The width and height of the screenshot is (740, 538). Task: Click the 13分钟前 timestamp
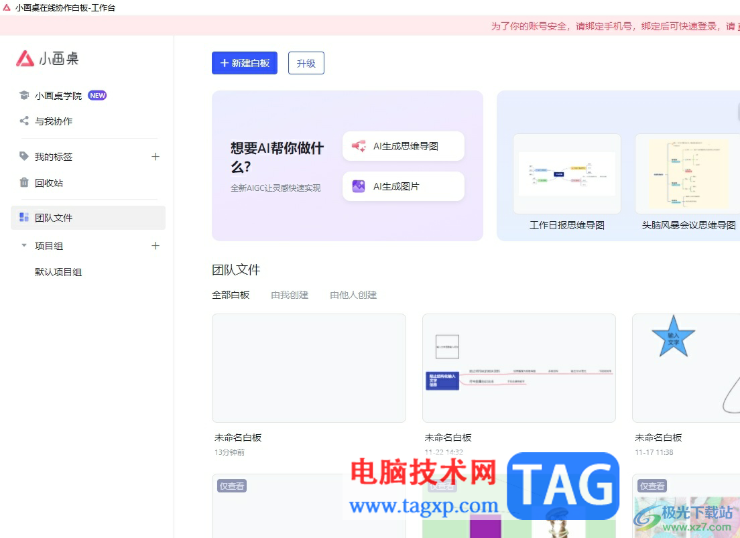point(230,452)
